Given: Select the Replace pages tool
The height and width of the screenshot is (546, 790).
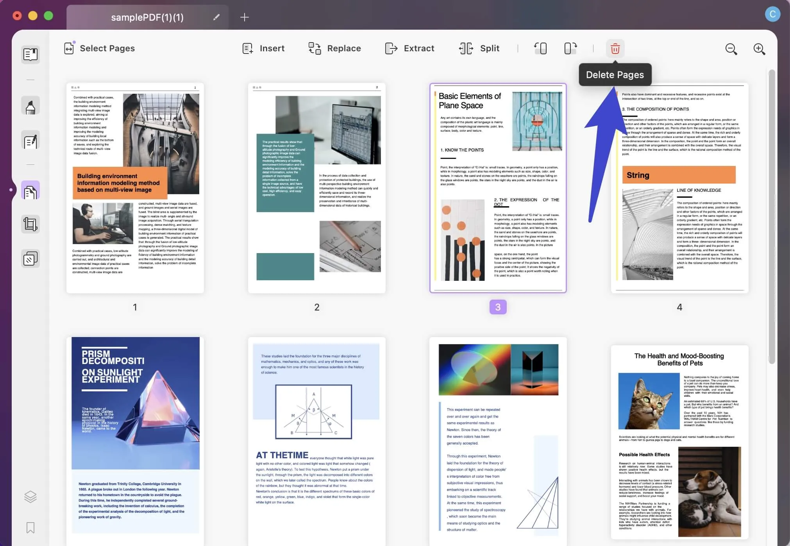Looking at the screenshot, I should pyautogui.click(x=334, y=48).
